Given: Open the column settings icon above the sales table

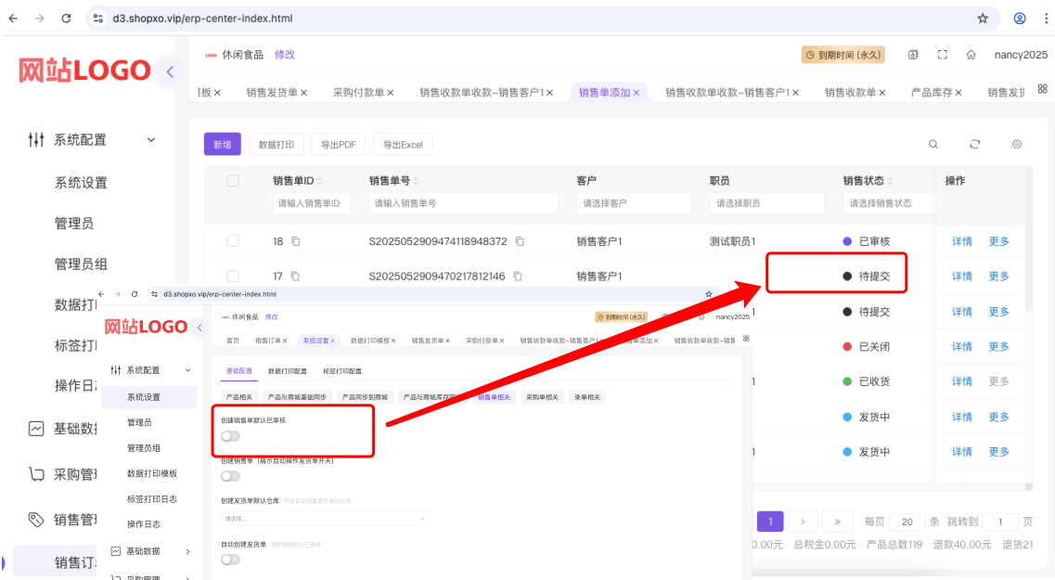Looking at the screenshot, I should [x=1017, y=144].
